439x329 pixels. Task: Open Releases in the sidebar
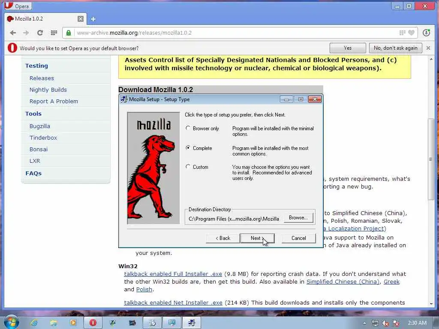pyautogui.click(x=42, y=78)
